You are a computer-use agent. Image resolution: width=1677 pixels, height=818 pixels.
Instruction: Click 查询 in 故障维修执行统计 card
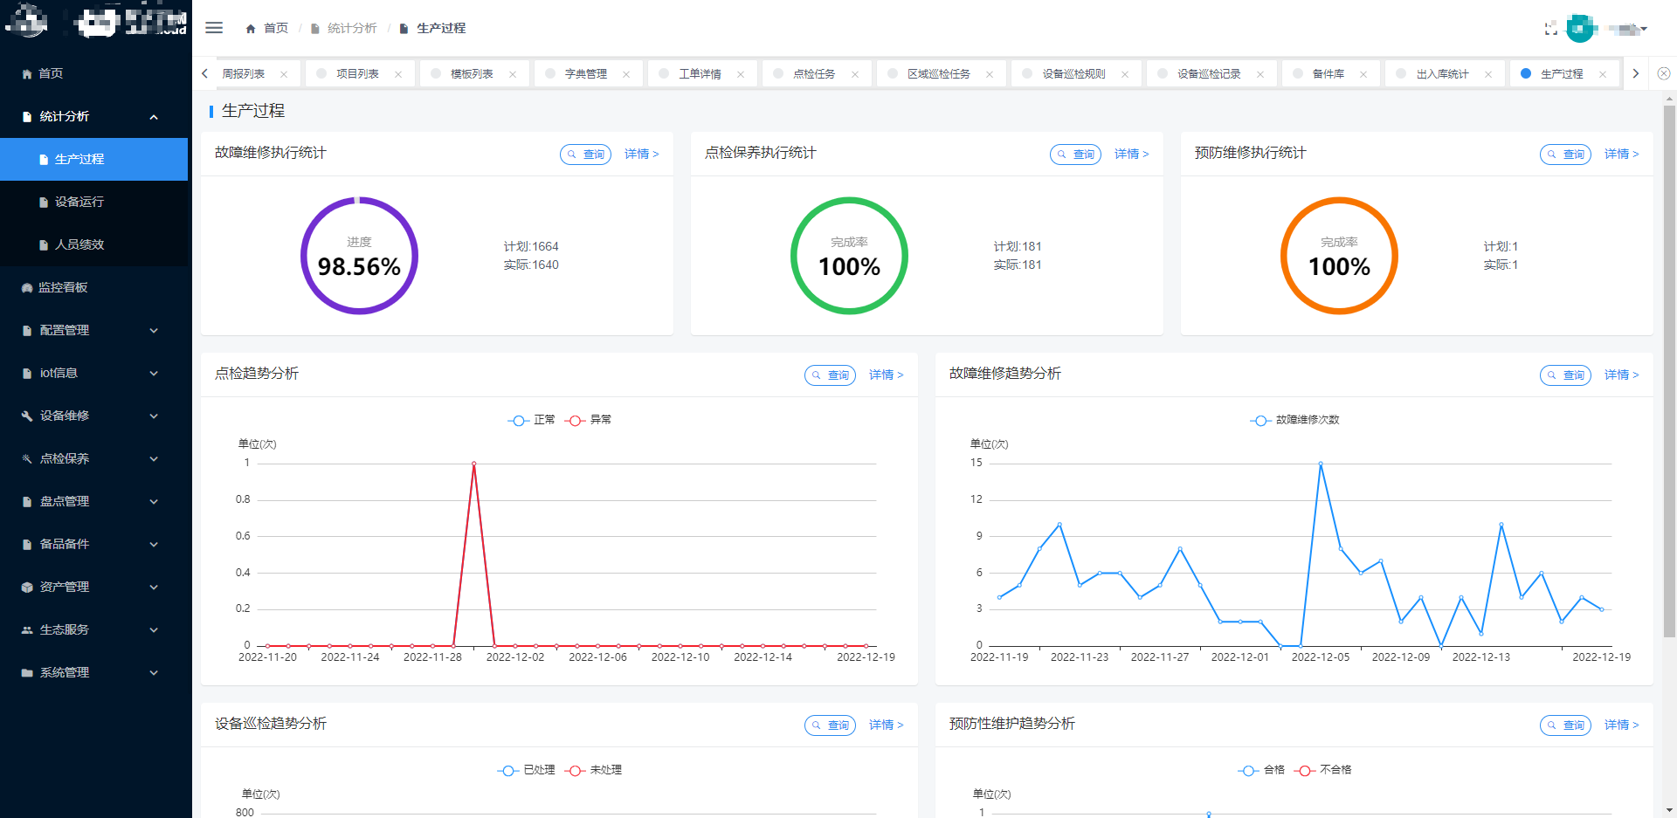(x=585, y=155)
